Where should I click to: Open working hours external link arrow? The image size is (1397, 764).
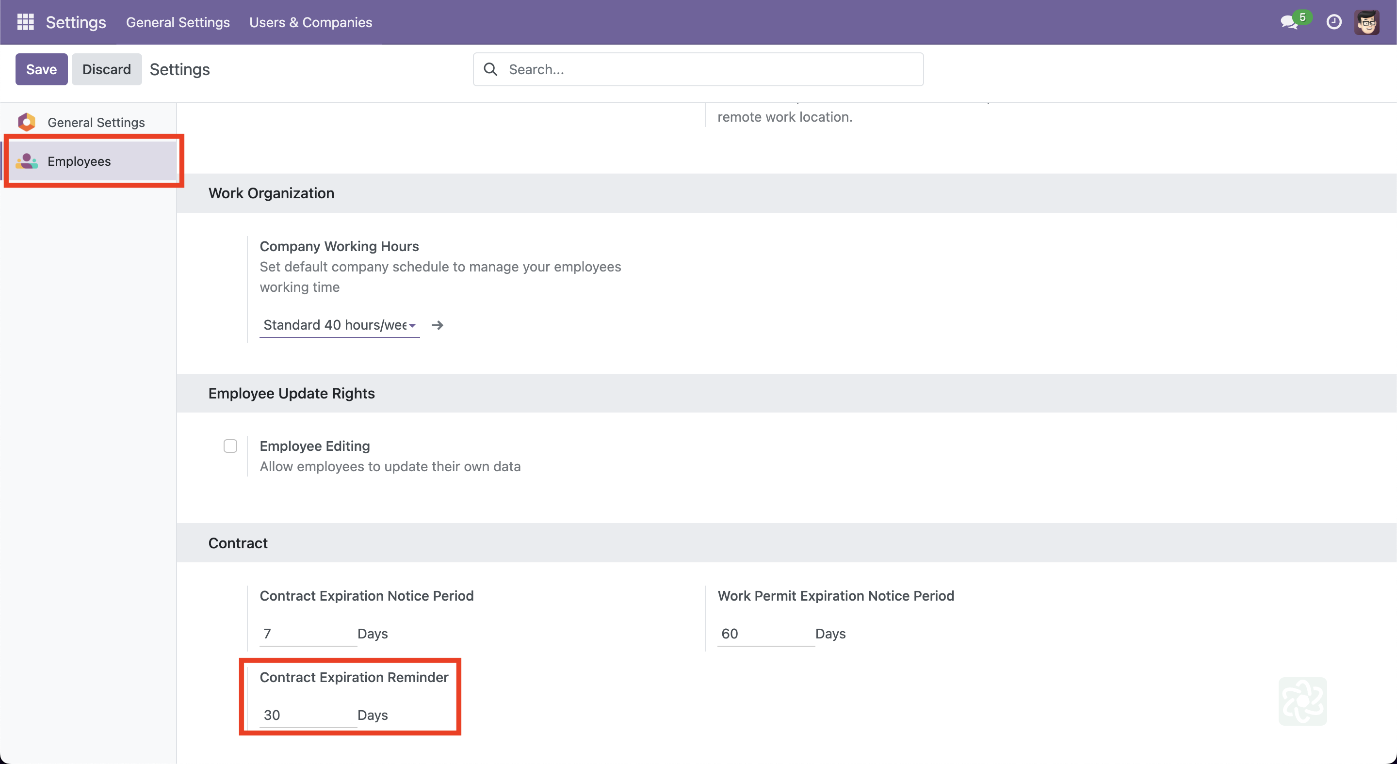point(437,325)
